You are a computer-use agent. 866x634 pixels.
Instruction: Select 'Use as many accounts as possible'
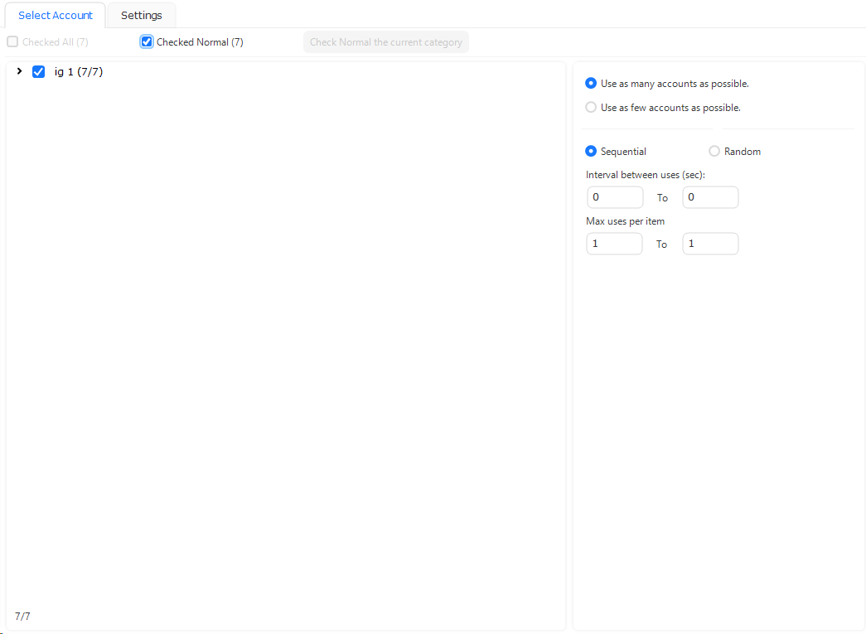coord(591,83)
